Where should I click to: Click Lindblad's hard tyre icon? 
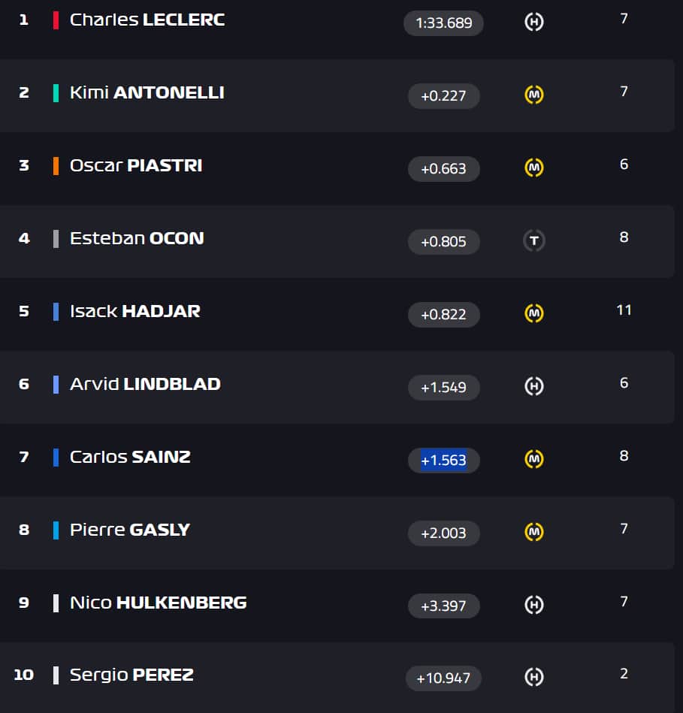(533, 387)
